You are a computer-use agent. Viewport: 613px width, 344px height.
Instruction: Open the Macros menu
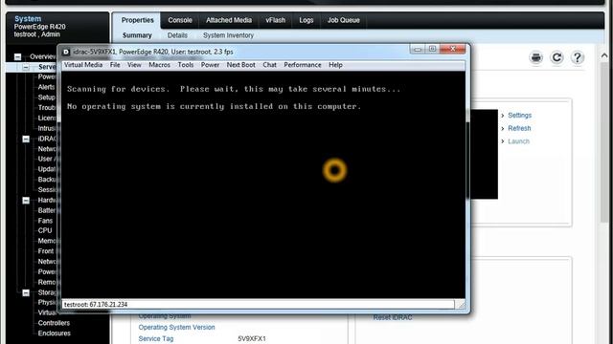pyautogui.click(x=159, y=65)
